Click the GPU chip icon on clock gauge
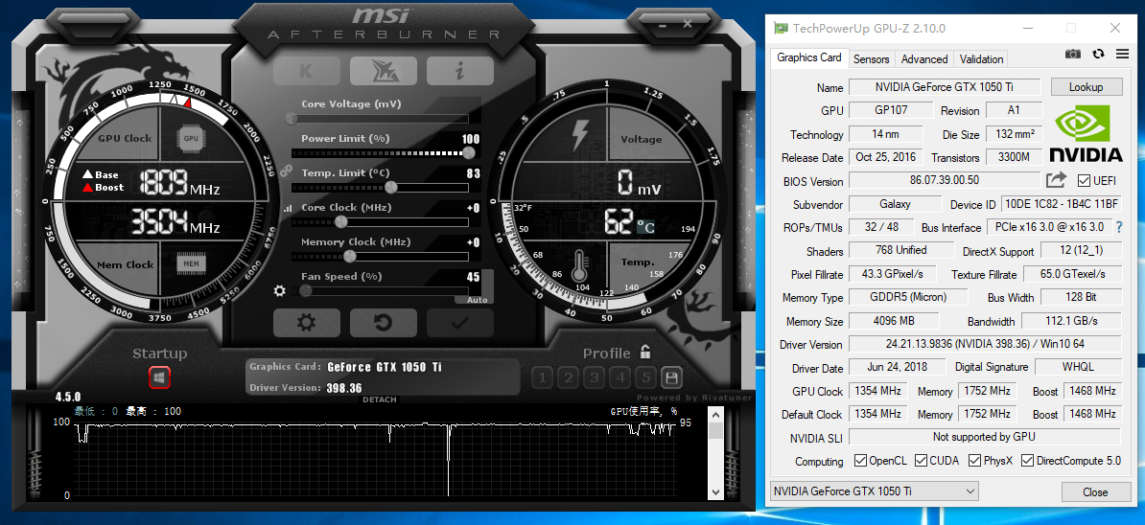Screen dimensions: 1145x525 pos(191,138)
